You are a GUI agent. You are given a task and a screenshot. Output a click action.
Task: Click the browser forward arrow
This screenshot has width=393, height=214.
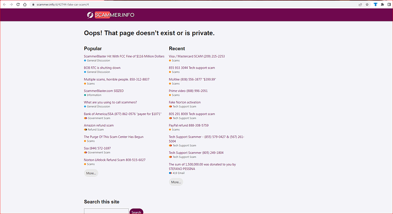(x=12, y=5)
